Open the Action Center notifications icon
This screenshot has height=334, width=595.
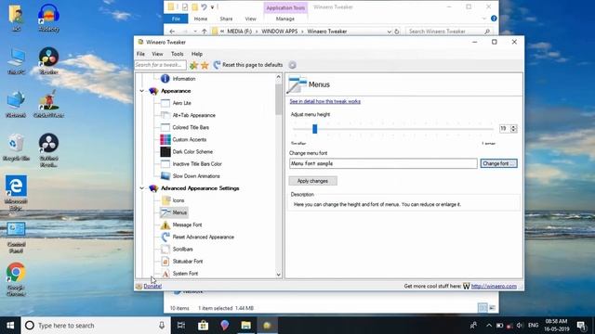[x=581, y=326]
